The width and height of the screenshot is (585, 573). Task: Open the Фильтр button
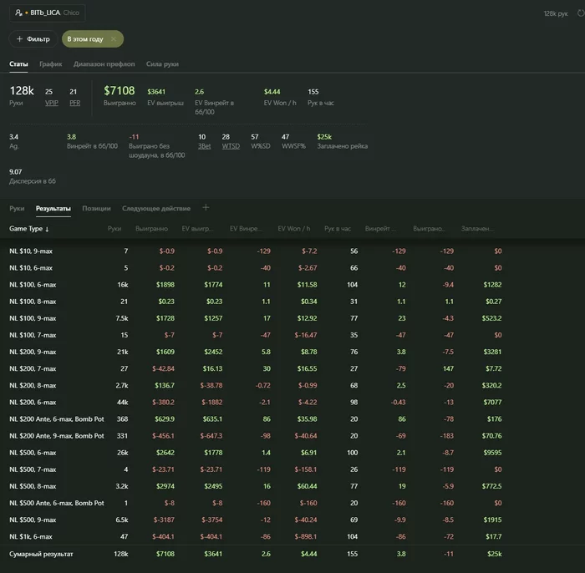(33, 39)
